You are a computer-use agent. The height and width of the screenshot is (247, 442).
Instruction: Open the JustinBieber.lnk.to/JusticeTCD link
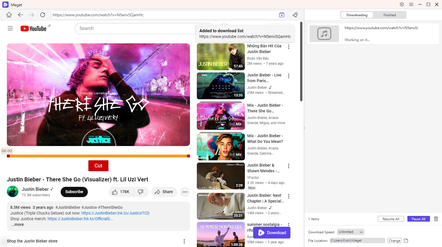click(x=115, y=213)
